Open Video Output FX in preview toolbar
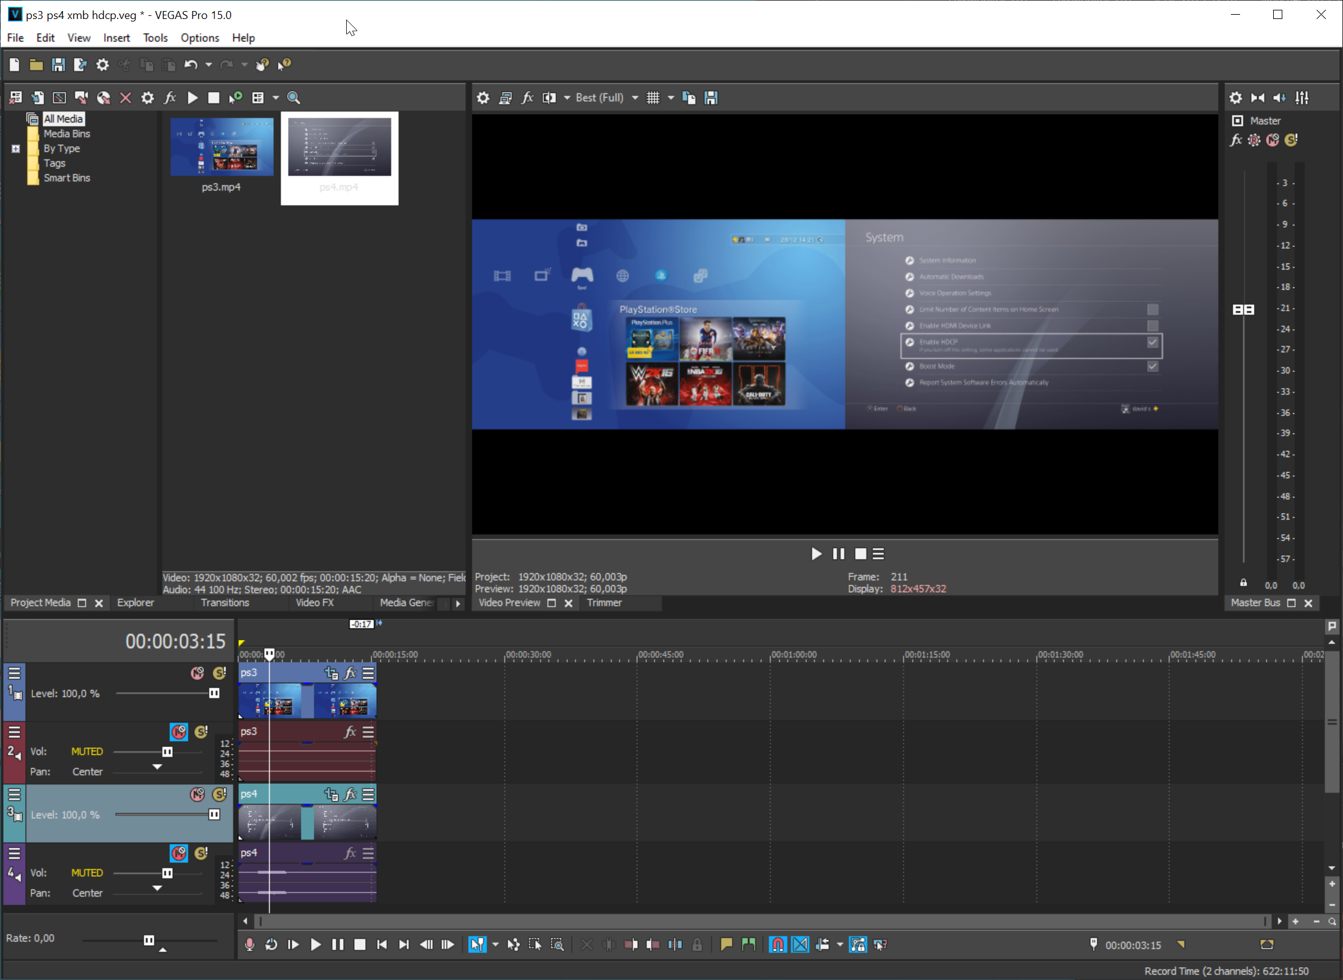 click(527, 97)
